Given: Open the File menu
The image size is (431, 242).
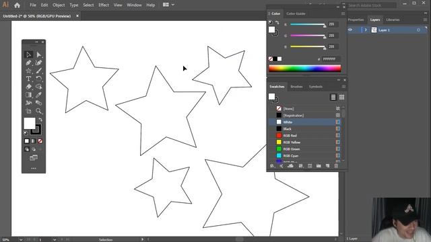Looking at the screenshot, I should pos(33,5).
